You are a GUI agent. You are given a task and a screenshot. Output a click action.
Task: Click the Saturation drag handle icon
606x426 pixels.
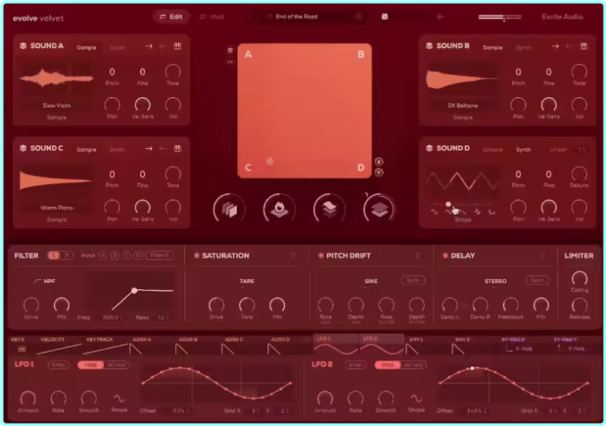(x=293, y=255)
